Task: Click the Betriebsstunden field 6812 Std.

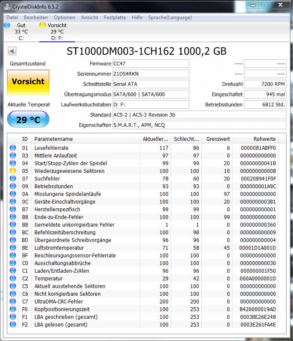Action: tap(265, 105)
